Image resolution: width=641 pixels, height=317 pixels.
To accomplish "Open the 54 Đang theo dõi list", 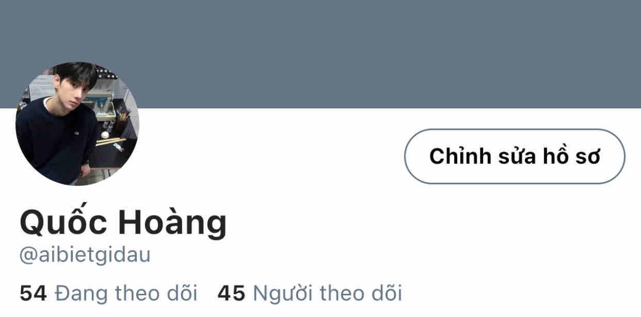I will tap(108, 293).
